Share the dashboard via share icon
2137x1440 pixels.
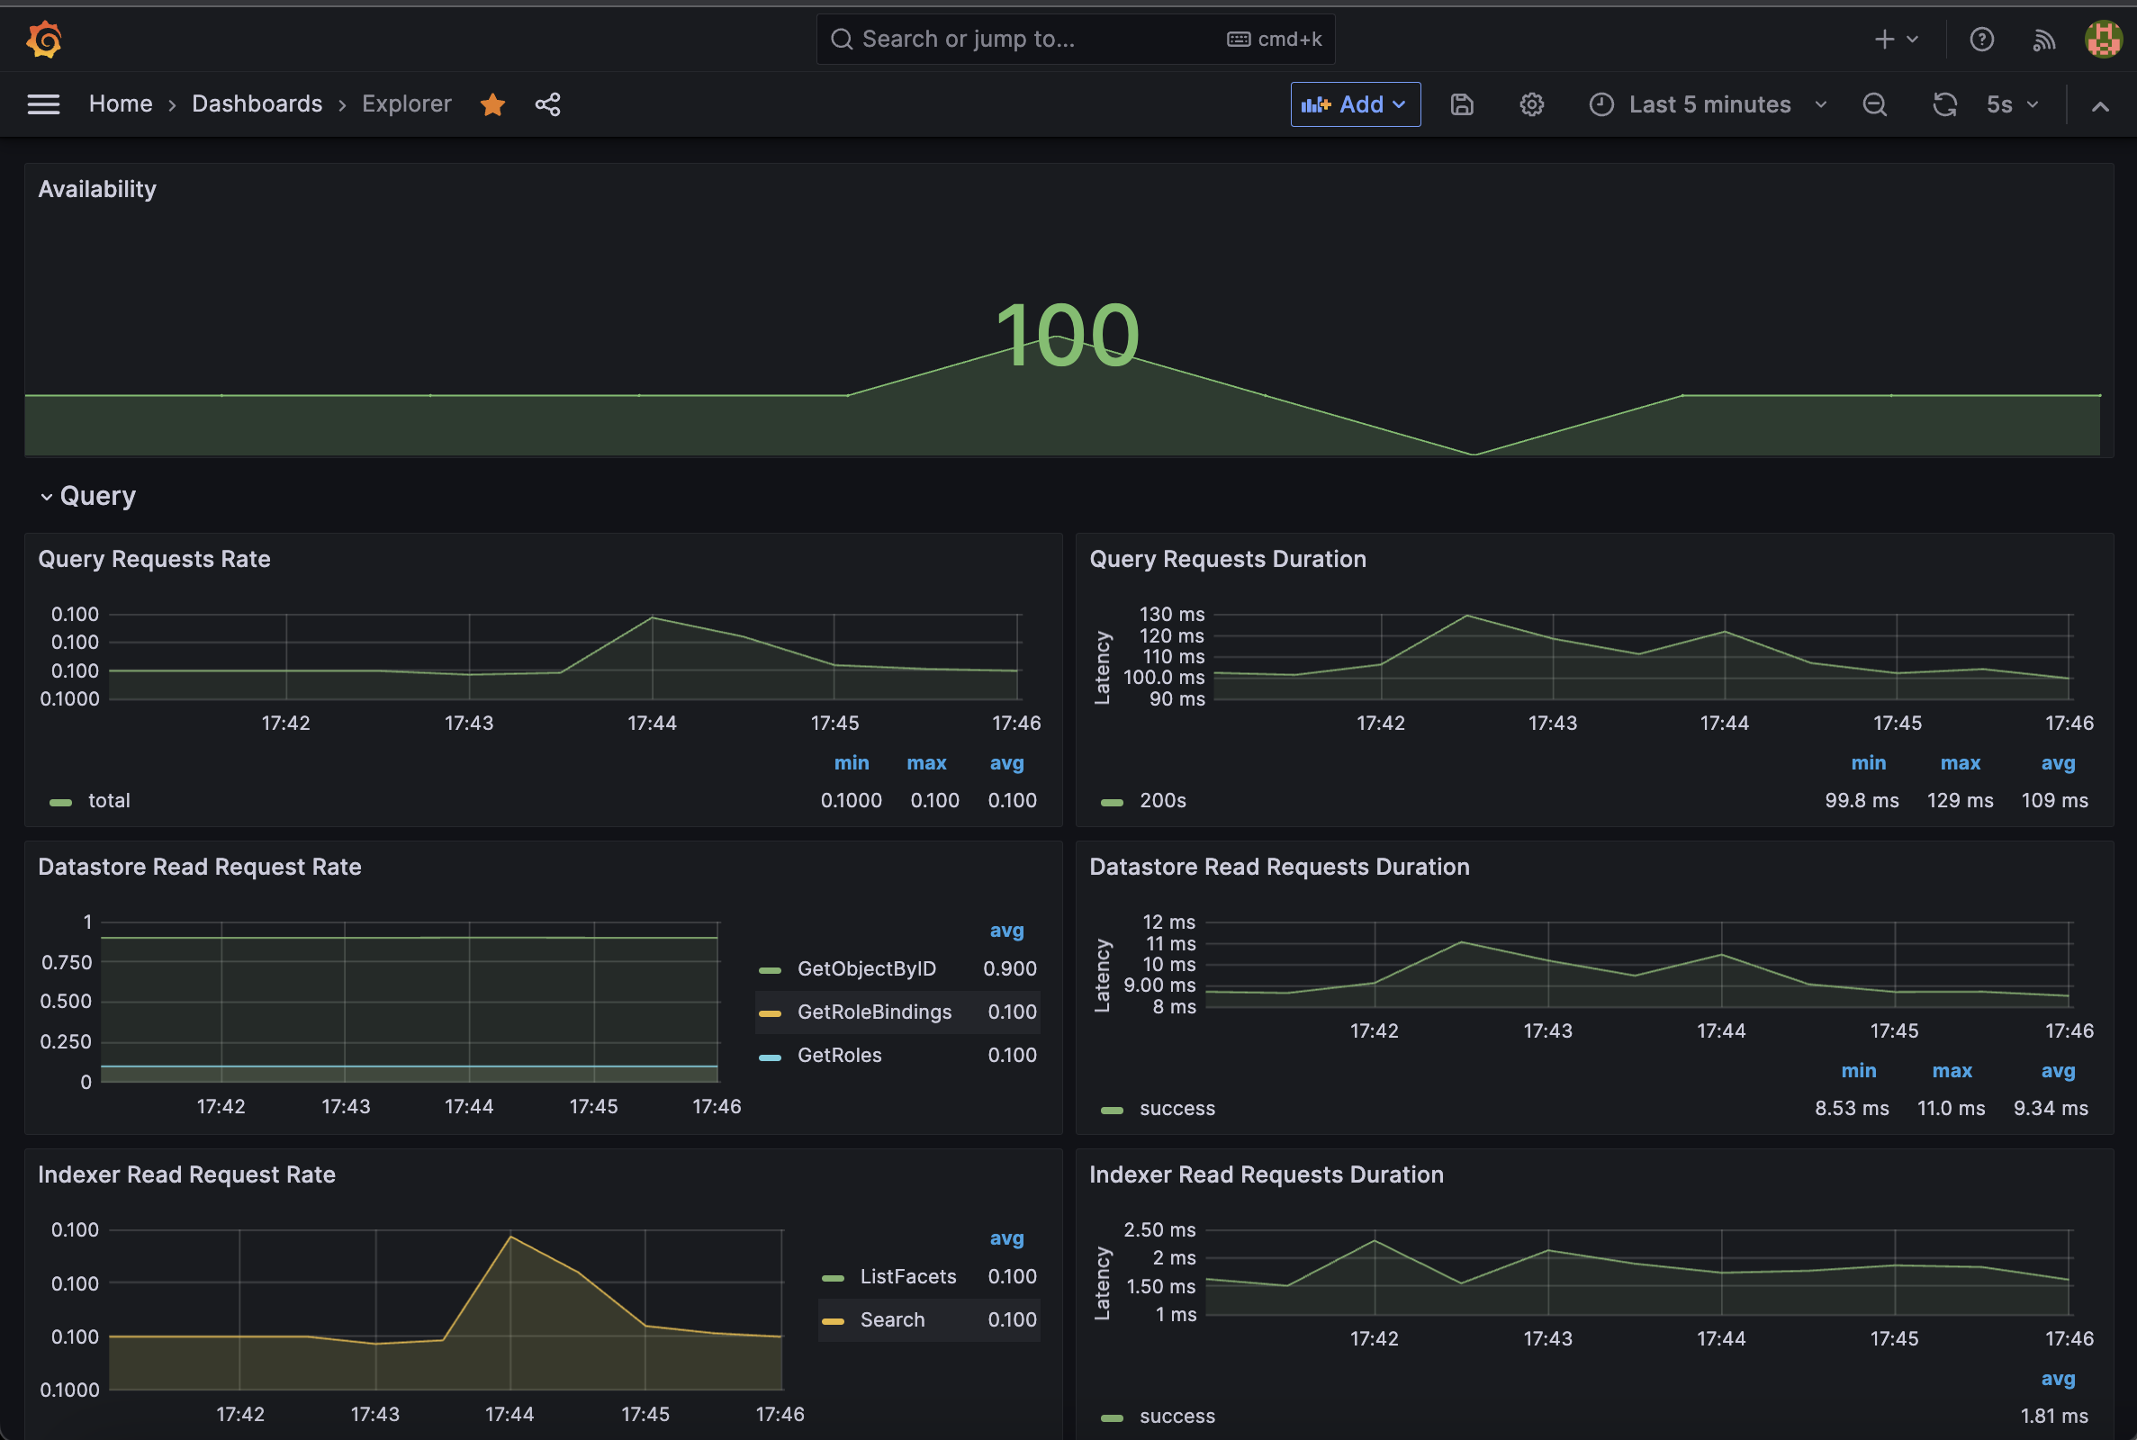(x=547, y=104)
